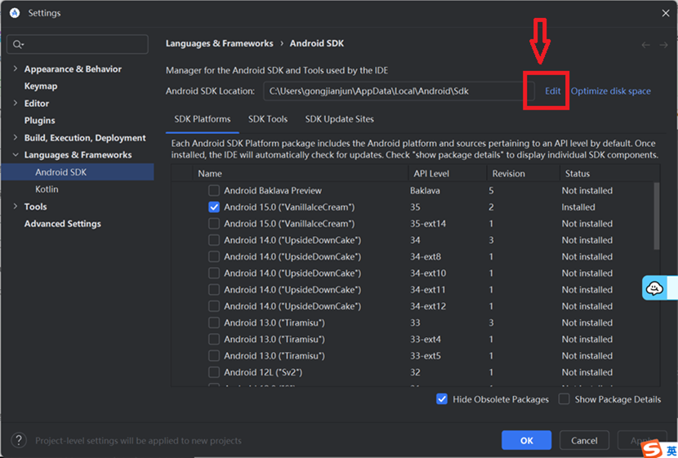Viewport: 678px width, 458px height.
Task: Click the back navigation arrow
Action: tap(645, 45)
